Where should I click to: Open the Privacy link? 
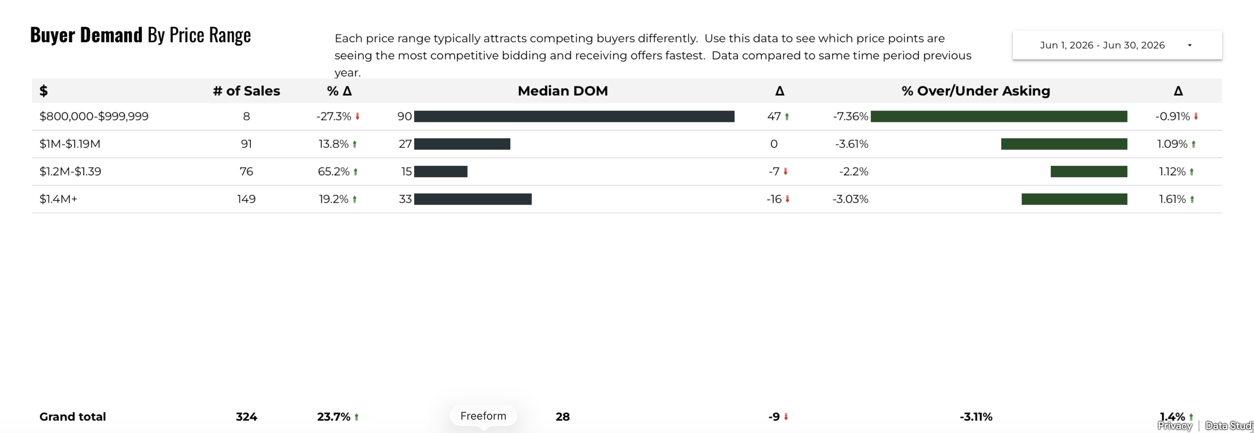tap(1175, 426)
